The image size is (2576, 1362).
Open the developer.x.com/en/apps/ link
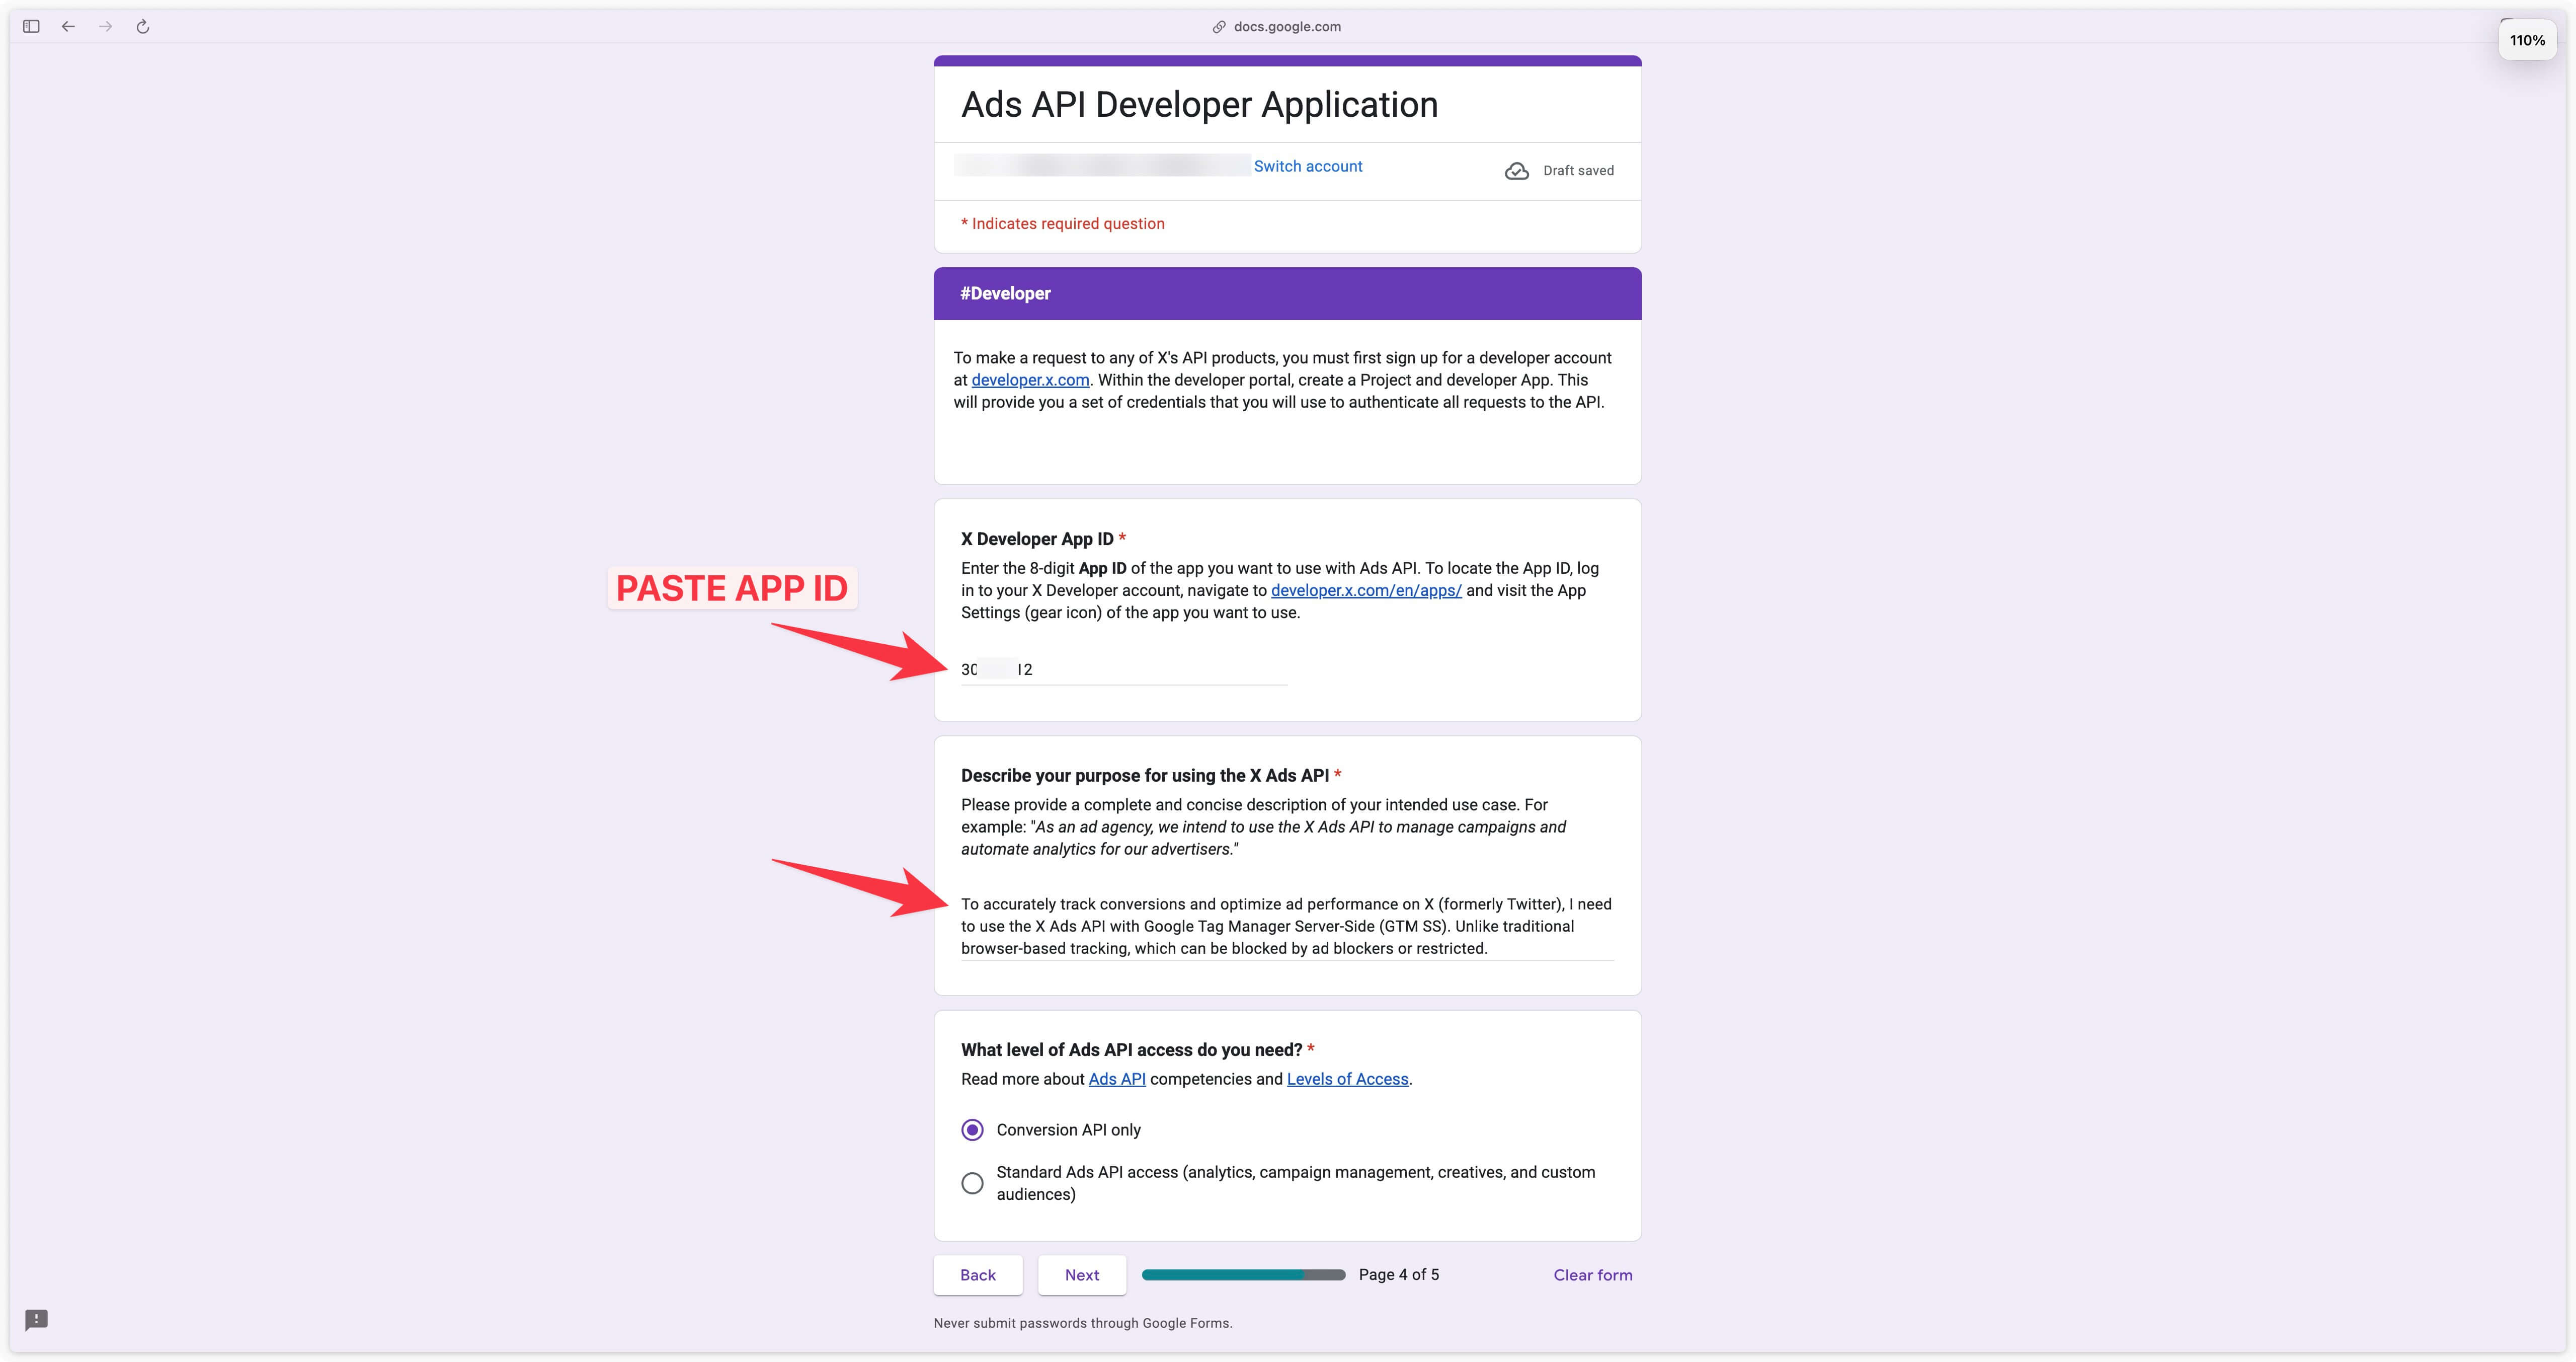click(1366, 590)
